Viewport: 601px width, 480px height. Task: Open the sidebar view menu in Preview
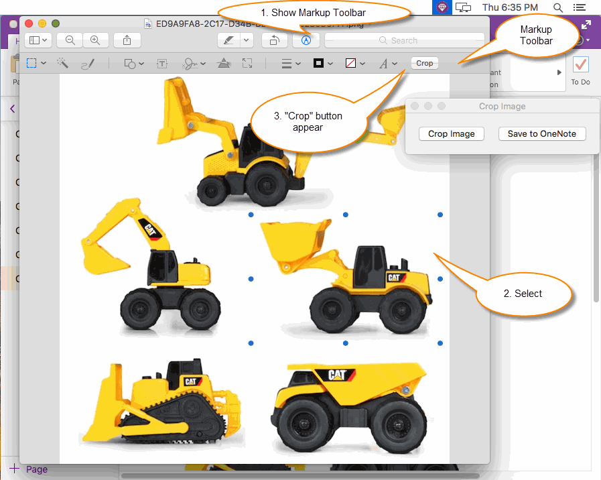click(x=38, y=40)
